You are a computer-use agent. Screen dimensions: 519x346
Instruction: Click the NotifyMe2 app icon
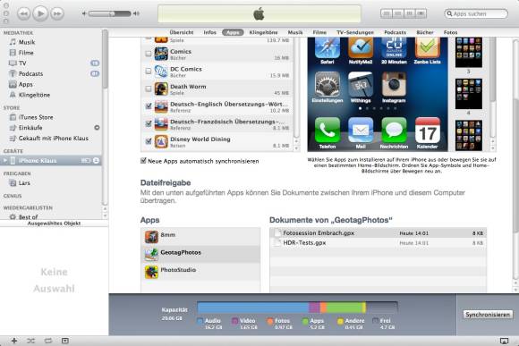[361, 48]
